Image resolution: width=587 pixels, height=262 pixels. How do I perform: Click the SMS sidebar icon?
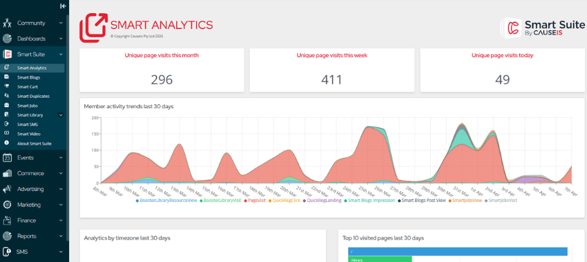pos(7,252)
